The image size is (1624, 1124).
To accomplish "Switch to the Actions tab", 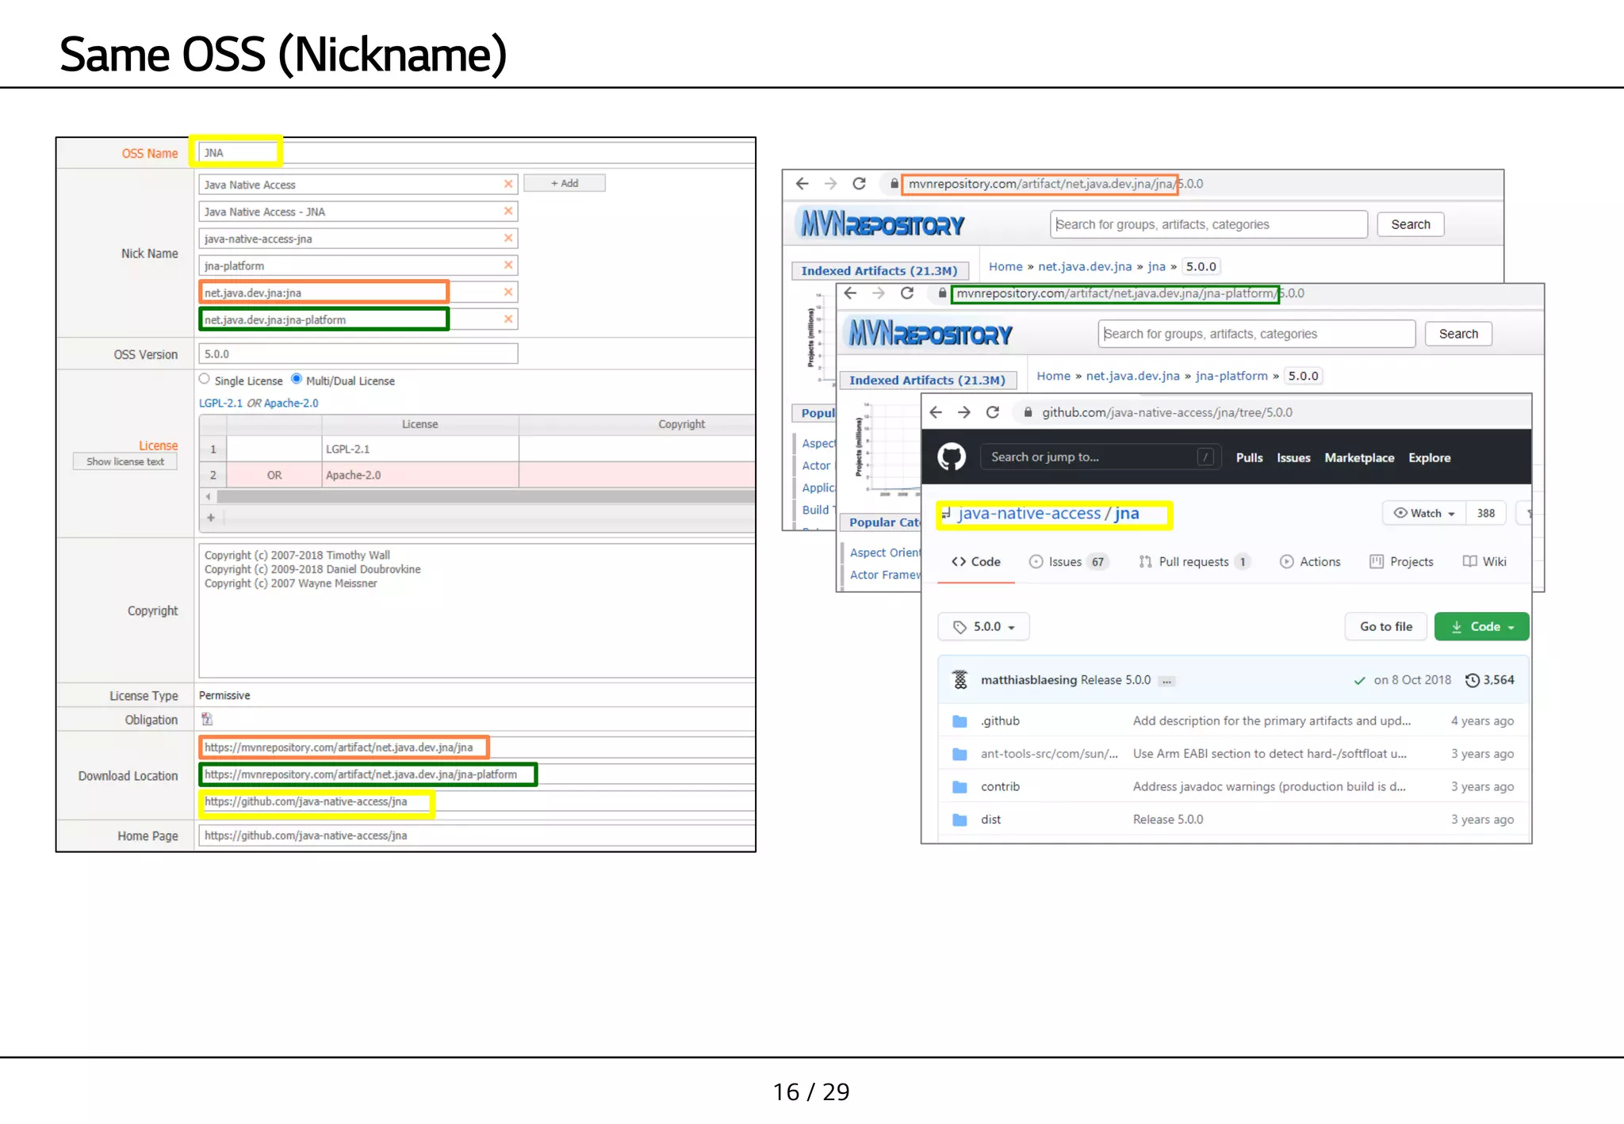I will (x=1310, y=561).
